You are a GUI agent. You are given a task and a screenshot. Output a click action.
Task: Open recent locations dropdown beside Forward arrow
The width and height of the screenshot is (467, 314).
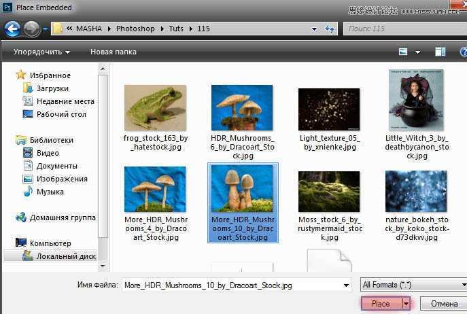pos(46,29)
